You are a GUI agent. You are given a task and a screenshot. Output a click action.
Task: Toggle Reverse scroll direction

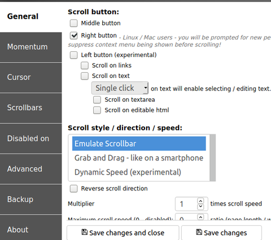[73, 189]
